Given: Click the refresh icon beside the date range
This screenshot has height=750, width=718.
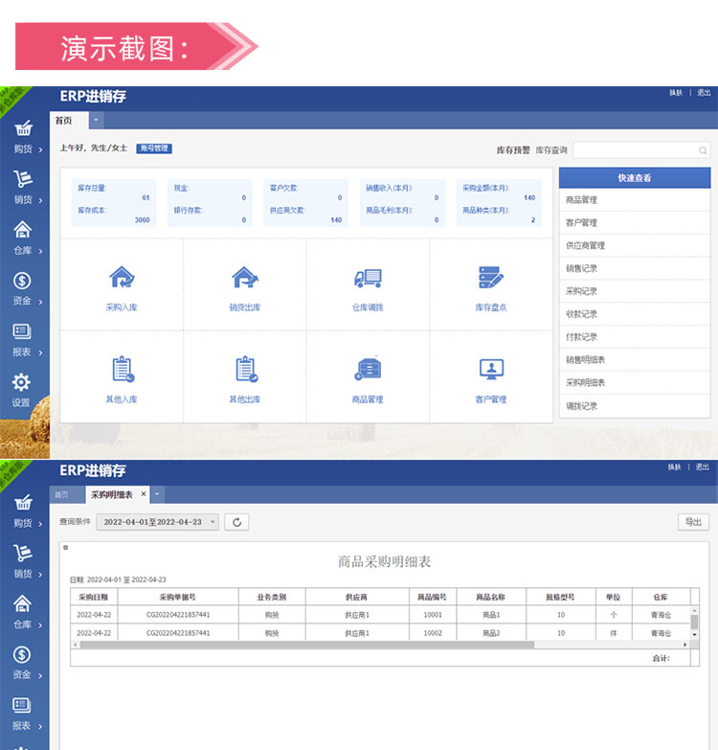Looking at the screenshot, I should pyautogui.click(x=237, y=522).
